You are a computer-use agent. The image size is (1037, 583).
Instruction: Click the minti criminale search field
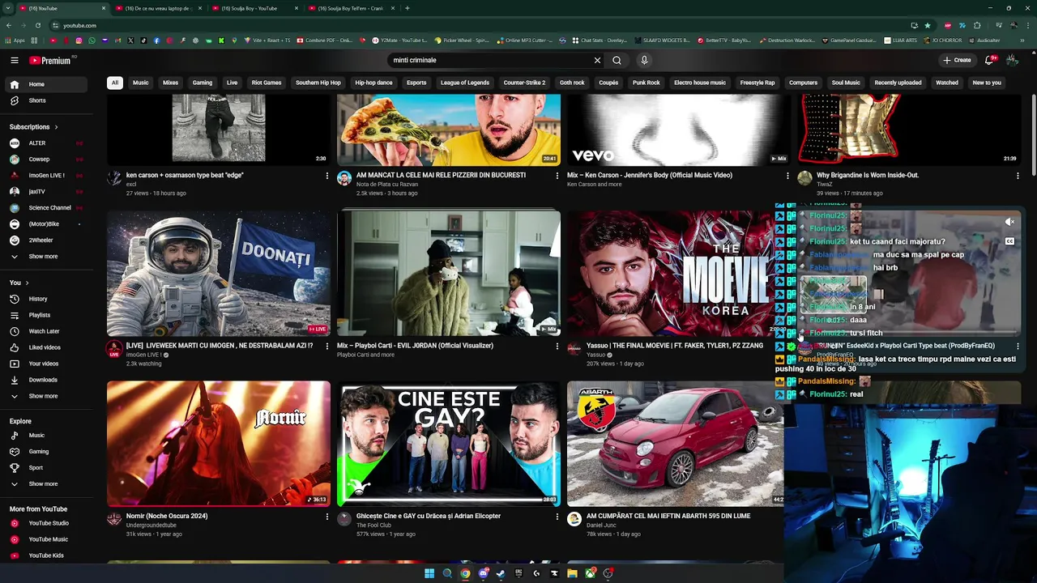[x=489, y=60]
